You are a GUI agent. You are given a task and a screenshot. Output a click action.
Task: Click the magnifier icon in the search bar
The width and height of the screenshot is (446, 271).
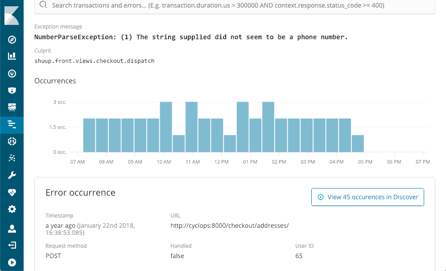point(43,5)
